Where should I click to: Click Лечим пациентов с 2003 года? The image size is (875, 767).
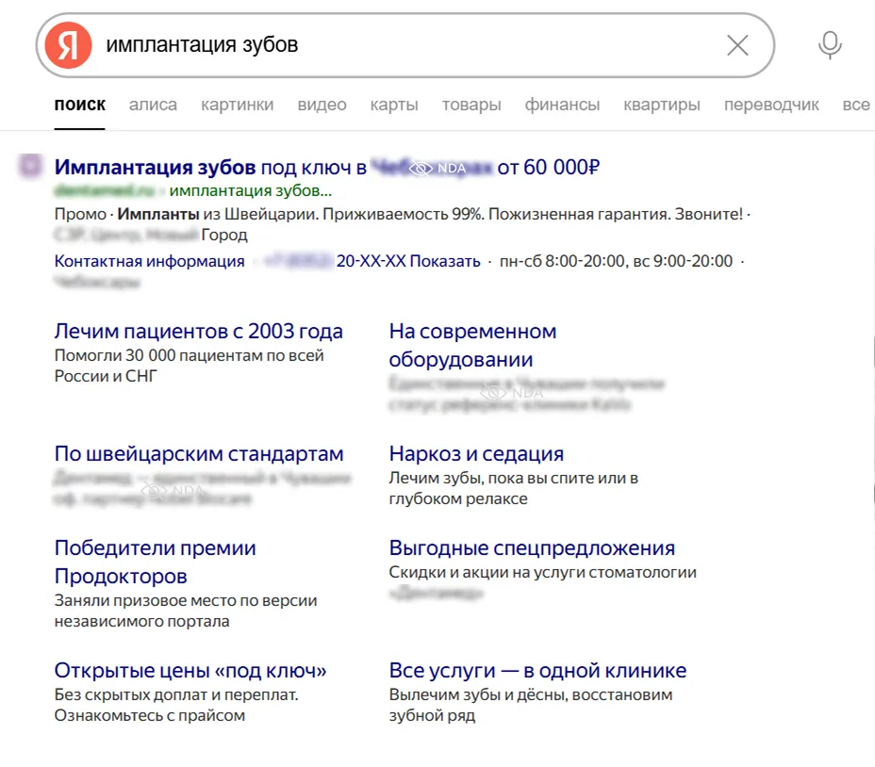(198, 331)
